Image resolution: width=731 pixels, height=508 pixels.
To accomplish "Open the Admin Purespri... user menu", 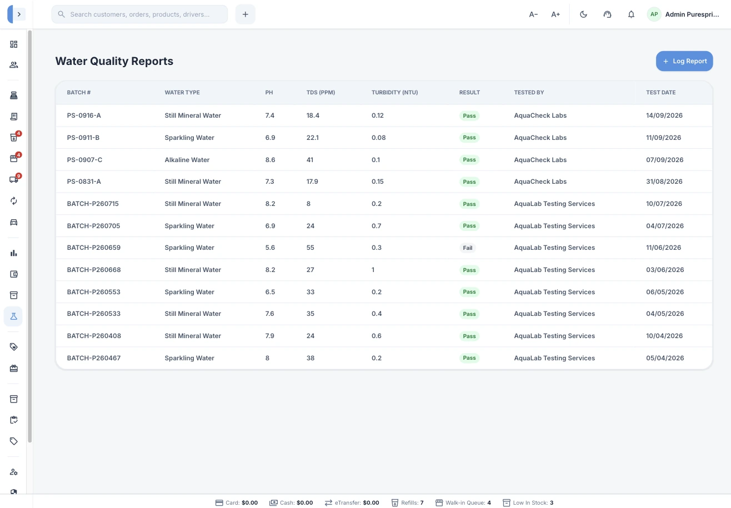I will pos(683,14).
